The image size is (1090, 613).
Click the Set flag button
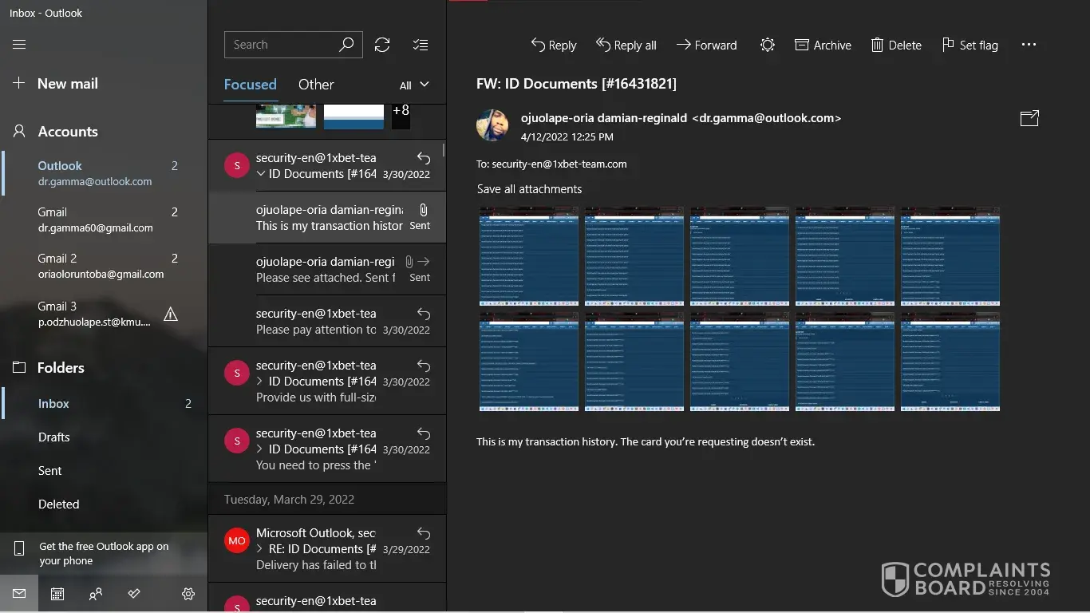pyautogui.click(x=970, y=45)
